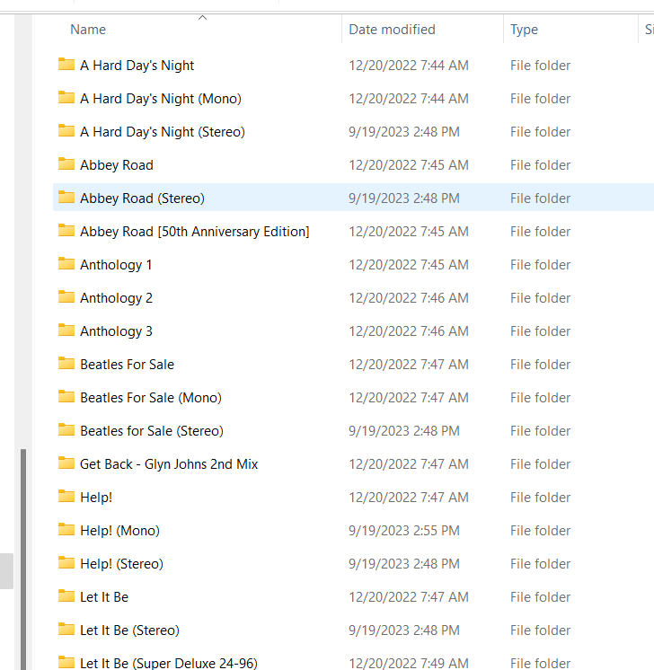The height and width of the screenshot is (670, 654).
Task: Click the left pane vertical scrollbar thumb
Action: [x=23, y=557]
